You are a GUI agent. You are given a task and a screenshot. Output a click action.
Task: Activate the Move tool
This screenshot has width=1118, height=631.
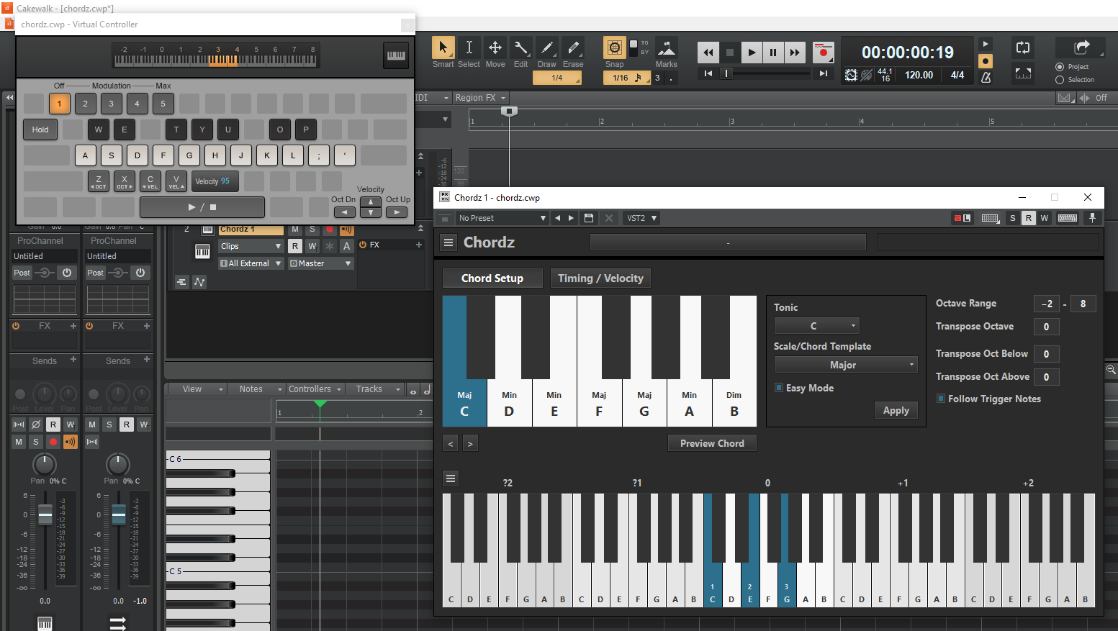(x=495, y=48)
